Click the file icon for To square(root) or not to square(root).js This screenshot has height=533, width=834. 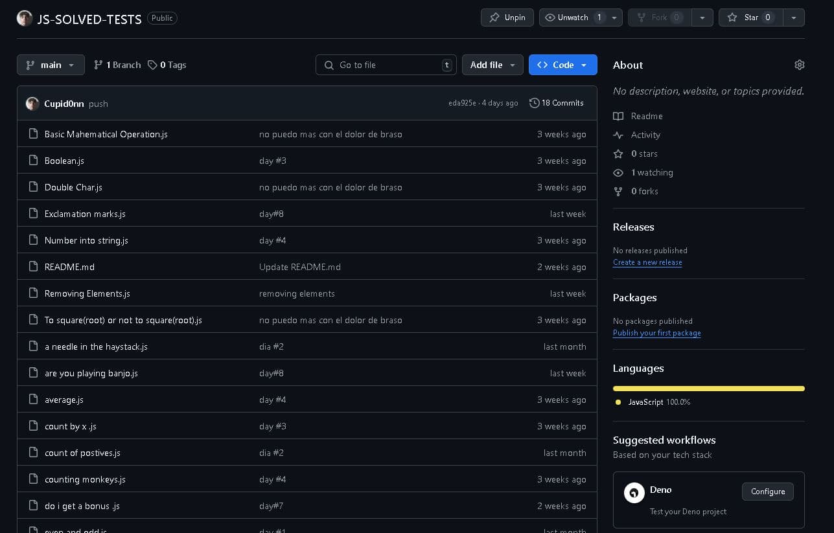tap(33, 320)
